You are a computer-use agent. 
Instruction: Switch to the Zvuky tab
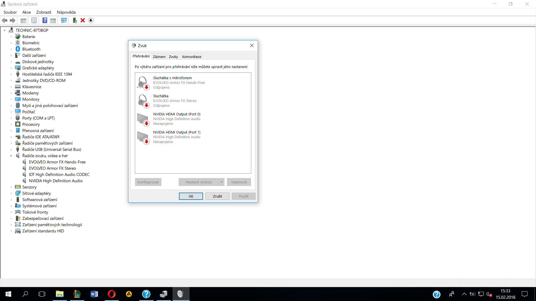click(x=173, y=57)
